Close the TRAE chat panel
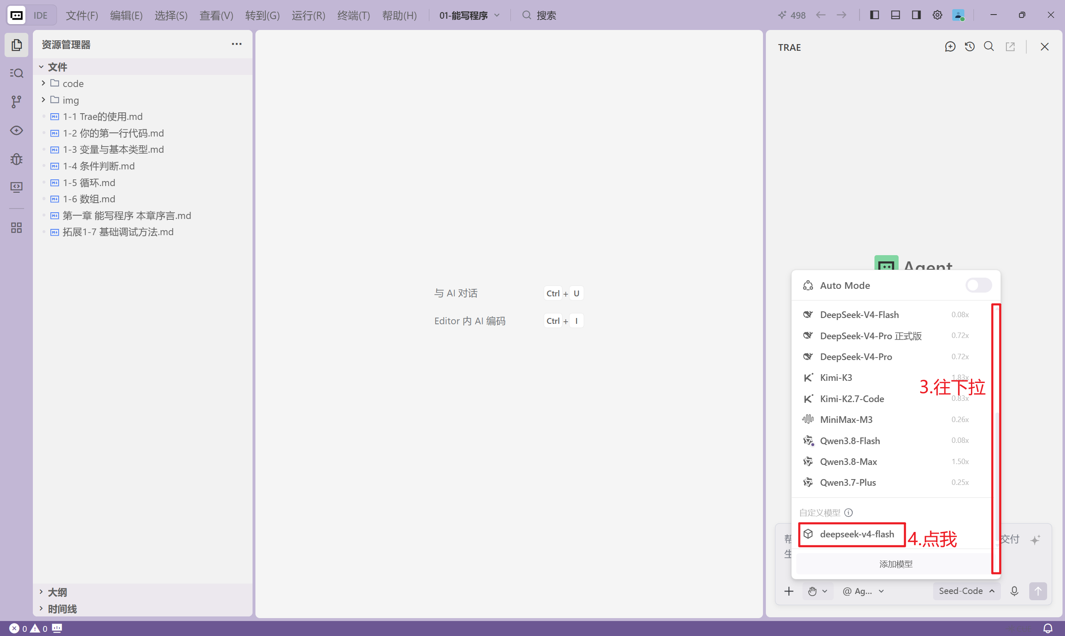This screenshot has height=636, width=1065. (1045, 47)
